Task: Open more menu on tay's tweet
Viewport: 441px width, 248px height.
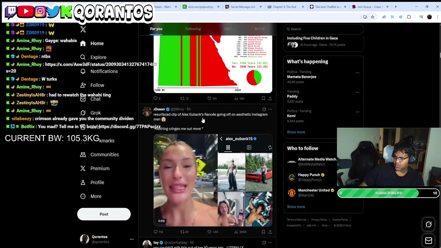Action: point(270,243)
